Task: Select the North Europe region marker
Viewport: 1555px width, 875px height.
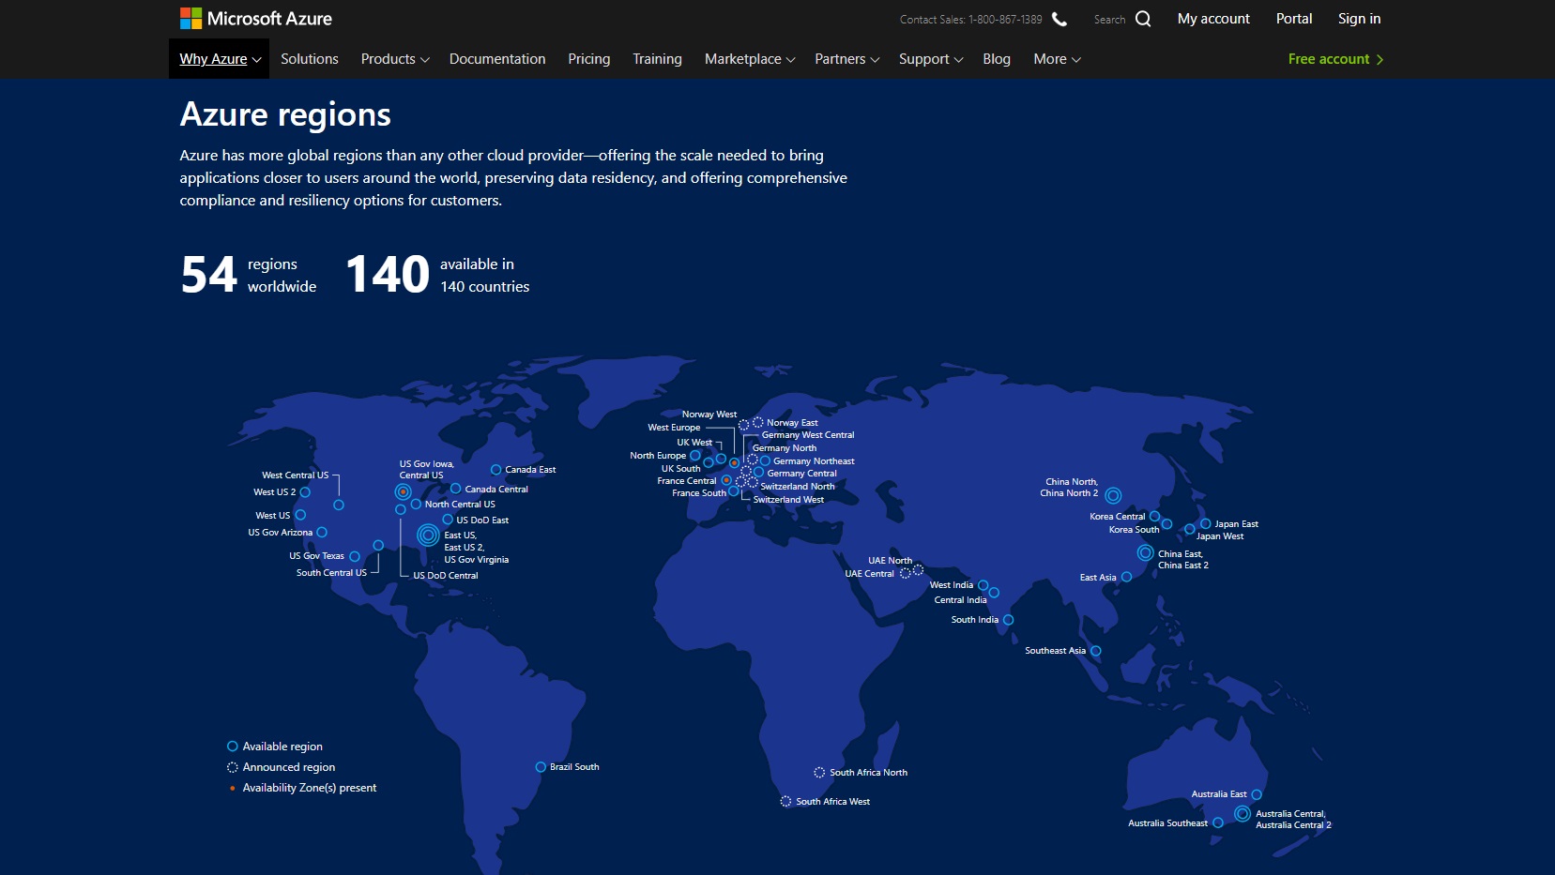Action: 695,456
